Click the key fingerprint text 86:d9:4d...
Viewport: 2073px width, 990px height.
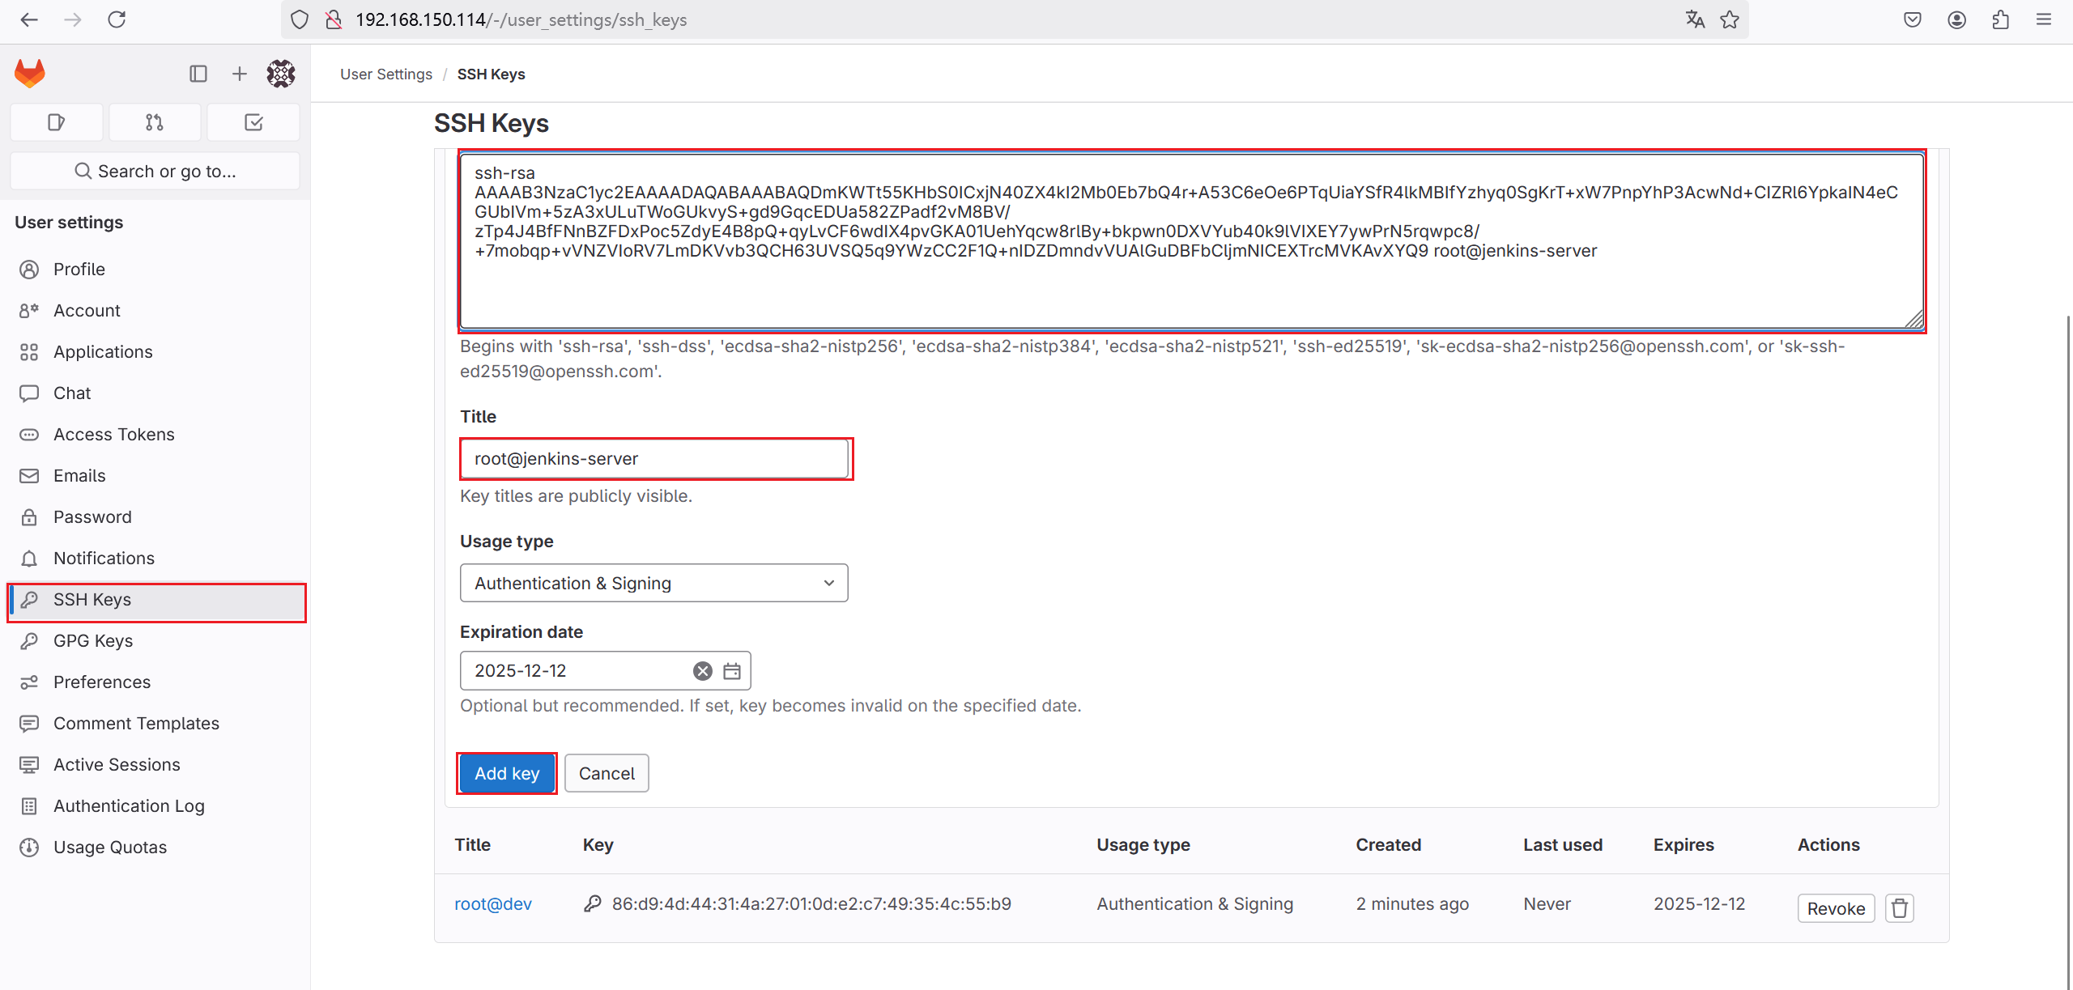pyautogui.click(x=811, y=903)
